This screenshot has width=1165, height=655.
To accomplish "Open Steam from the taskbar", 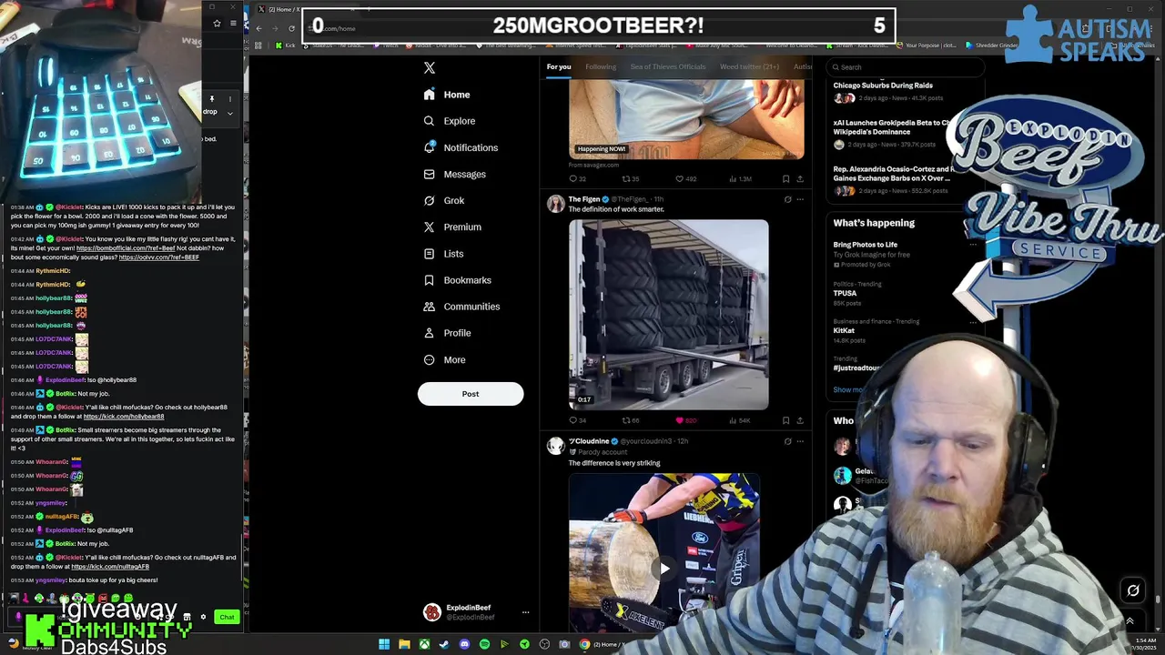I will (444, 644).
